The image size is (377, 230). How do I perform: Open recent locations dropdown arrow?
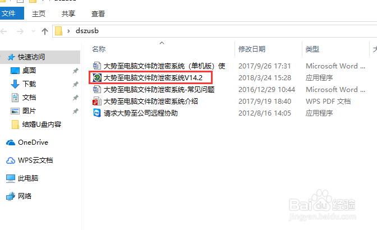click(33, 31)
